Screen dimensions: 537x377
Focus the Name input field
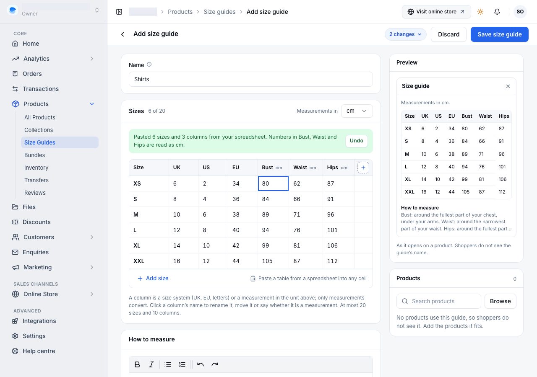pos(251,79)
